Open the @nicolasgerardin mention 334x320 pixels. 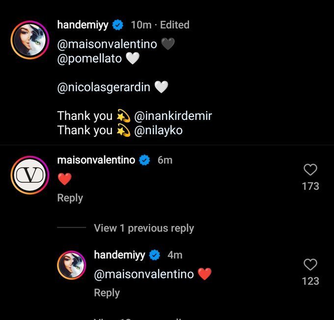(x=104, y=87)
